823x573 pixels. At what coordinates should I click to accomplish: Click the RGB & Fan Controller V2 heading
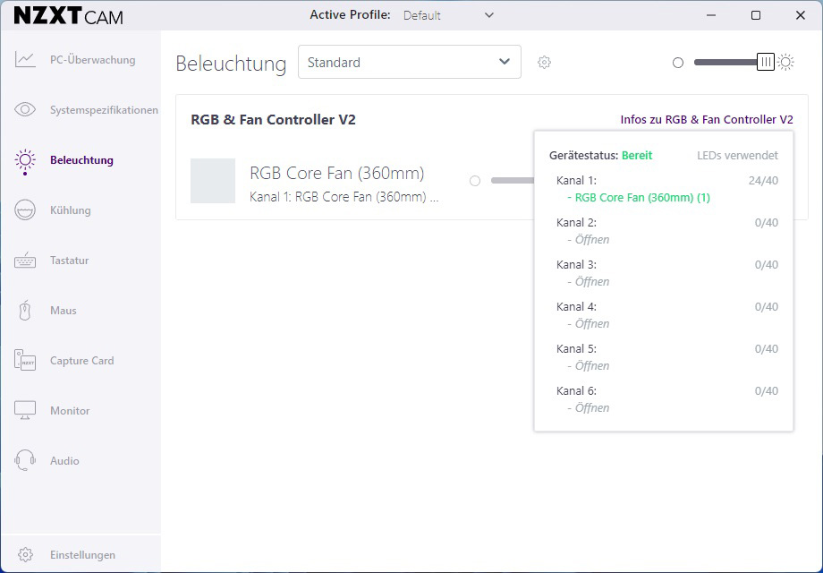click(273, 120)
